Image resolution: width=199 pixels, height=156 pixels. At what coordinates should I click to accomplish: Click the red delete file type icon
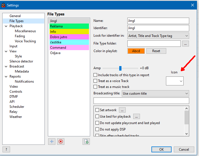(61, 141)
